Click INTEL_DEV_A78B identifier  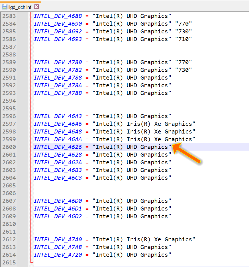point(58,93)
